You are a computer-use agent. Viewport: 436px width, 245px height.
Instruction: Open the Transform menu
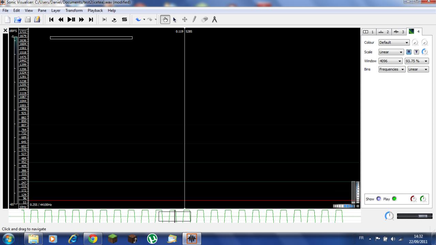(74, 11)
